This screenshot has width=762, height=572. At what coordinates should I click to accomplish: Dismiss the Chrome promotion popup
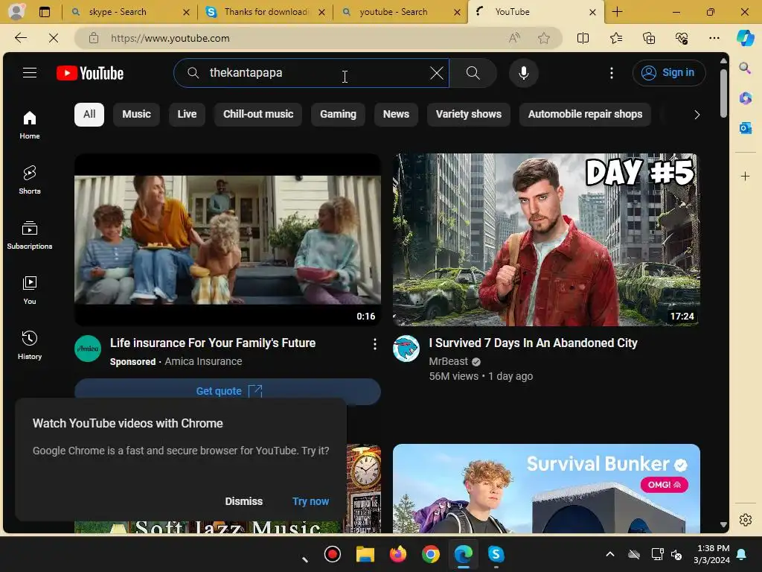tap(243, 501)
